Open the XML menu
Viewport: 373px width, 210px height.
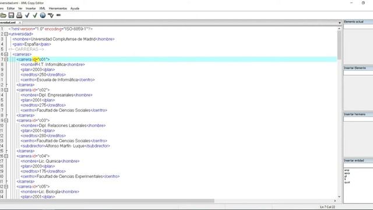pos(42,8)
